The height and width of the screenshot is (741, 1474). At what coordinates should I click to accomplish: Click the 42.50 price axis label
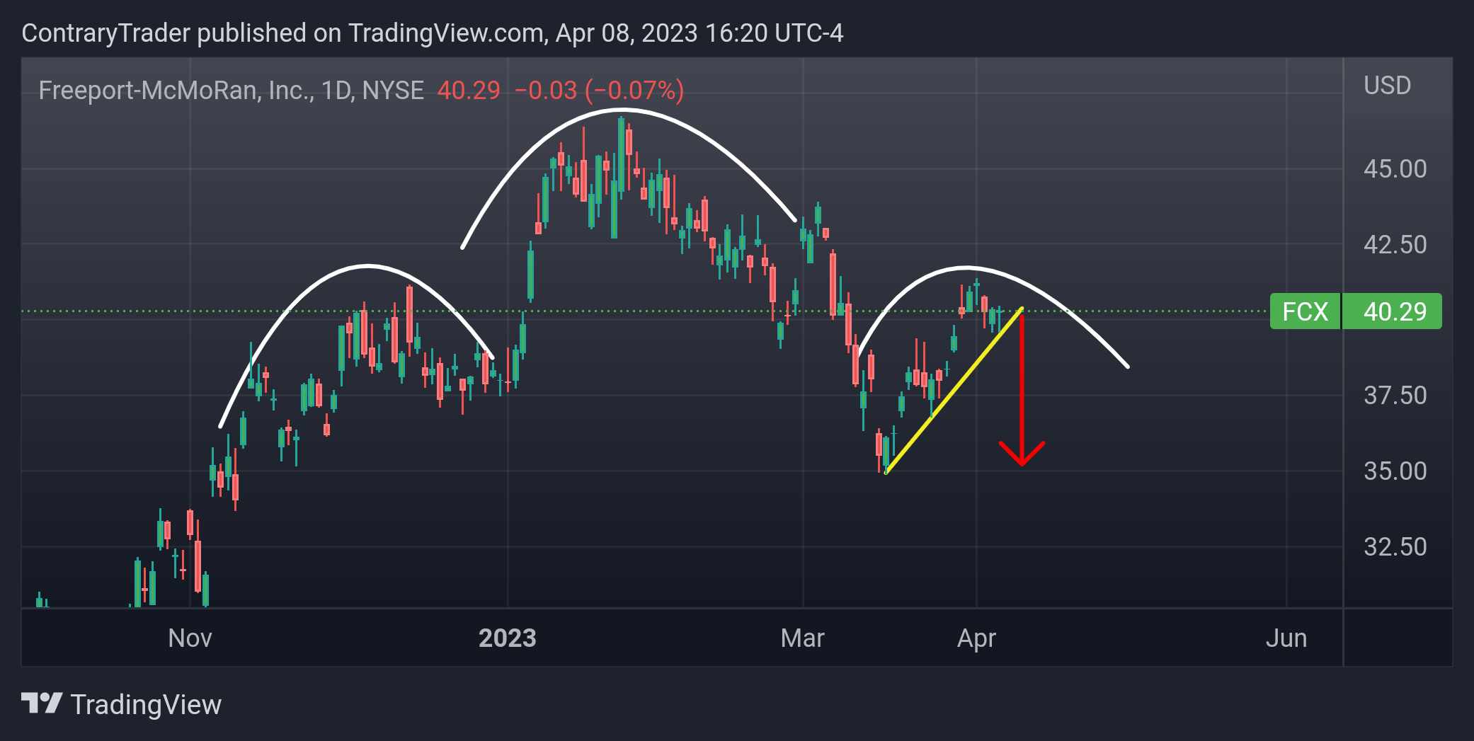click(1395, 245)
